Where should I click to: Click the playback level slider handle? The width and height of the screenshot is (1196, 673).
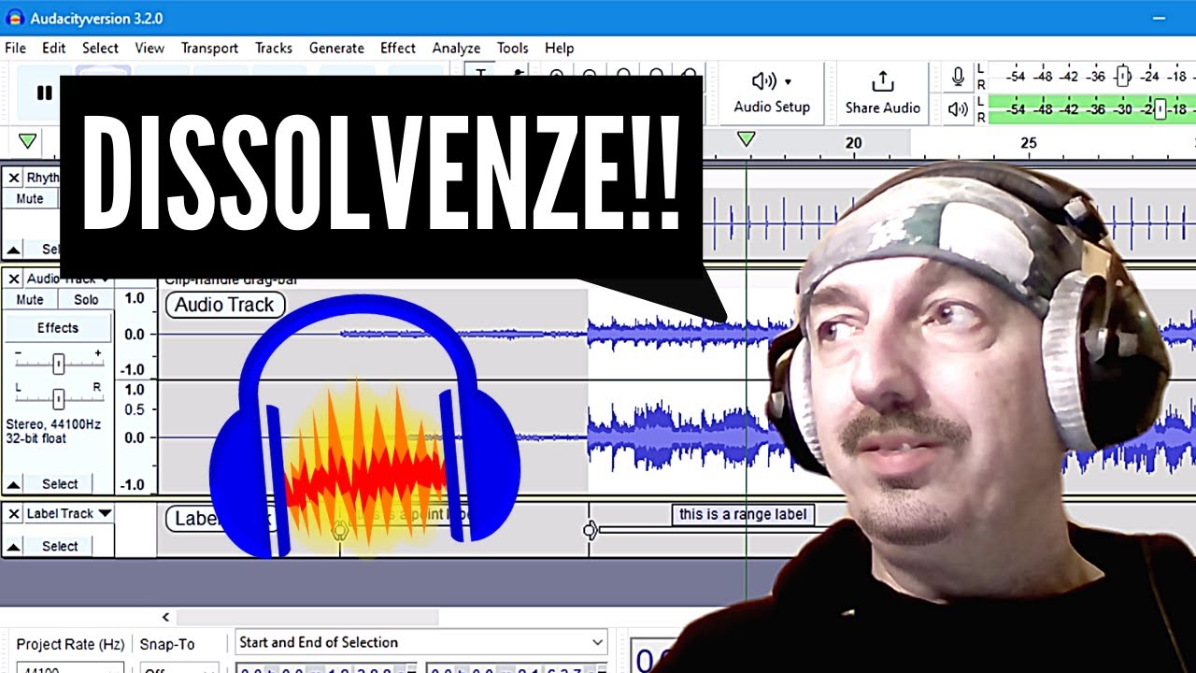1159,109
